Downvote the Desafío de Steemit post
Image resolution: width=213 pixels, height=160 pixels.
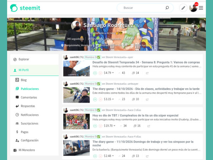point(101,73)
